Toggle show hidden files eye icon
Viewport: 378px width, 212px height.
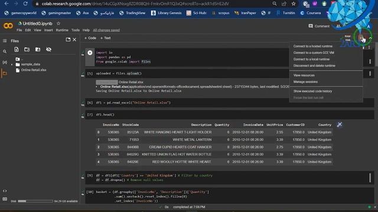click(48, 49)
